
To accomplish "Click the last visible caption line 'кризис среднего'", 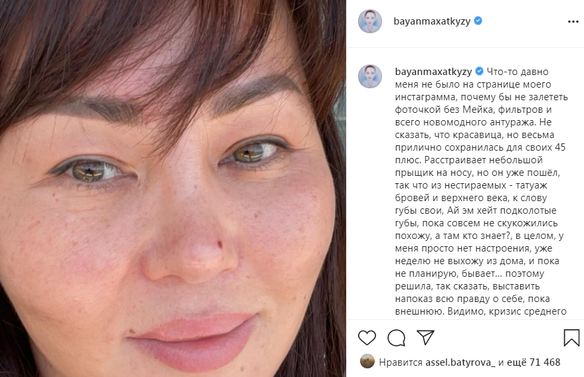I will (x=481, y=311).
